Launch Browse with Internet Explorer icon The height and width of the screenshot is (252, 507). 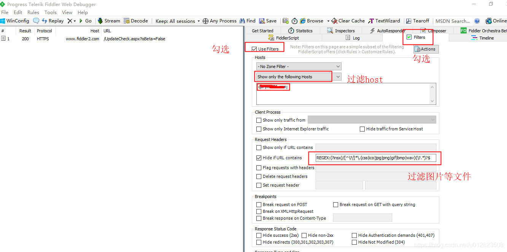pyautogui.click(x=312, y=21)
